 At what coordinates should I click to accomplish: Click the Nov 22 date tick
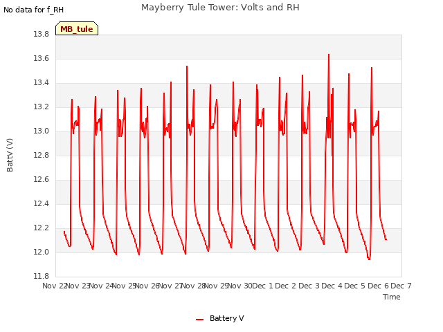point(54,286)
